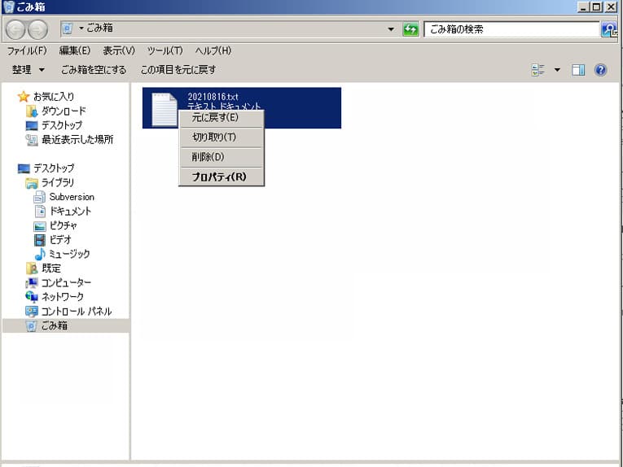Click the search magnifier icon

pos(609,29)
